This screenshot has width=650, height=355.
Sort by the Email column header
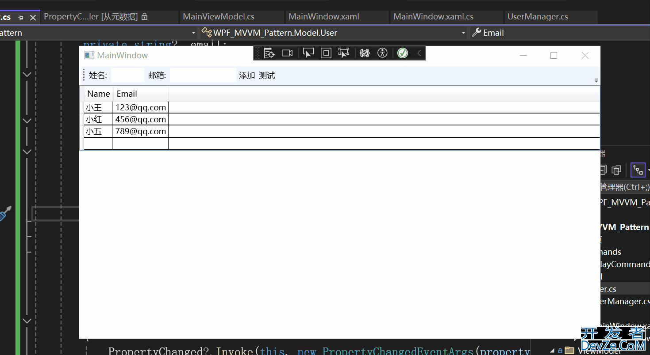click(x=141, y=94)
